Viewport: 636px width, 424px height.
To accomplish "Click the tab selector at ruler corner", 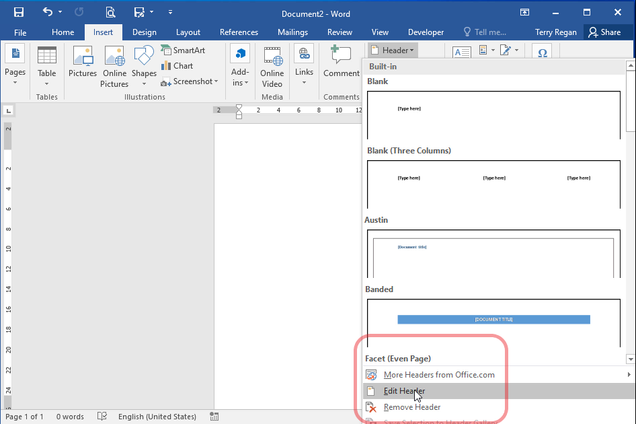I will tap(9, 110).
